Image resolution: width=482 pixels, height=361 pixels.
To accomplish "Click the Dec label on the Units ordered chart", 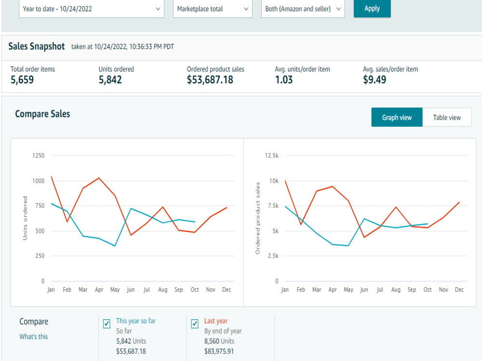I will (x=227, y=289).
